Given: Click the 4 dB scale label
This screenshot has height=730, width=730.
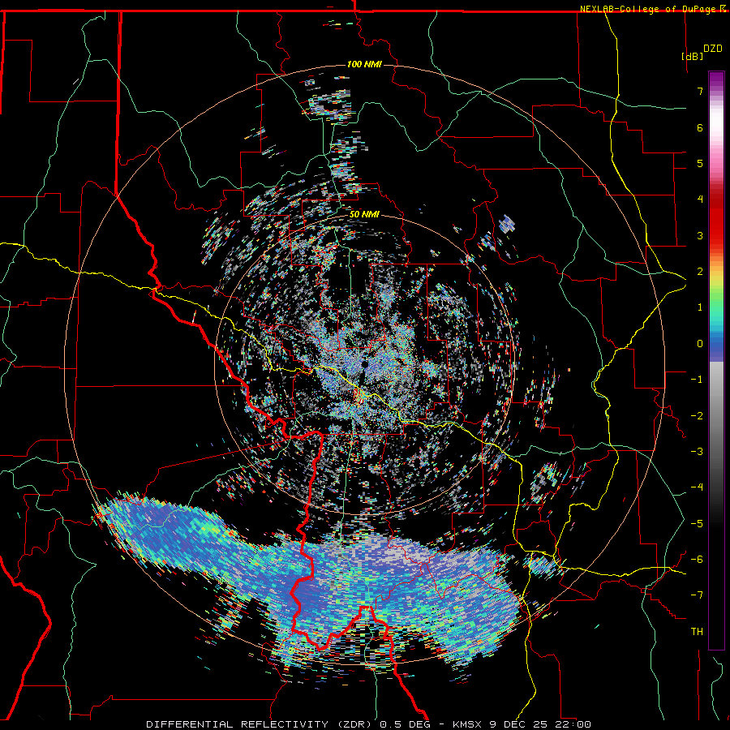Looking at the screenshot, I should (x=700, y=200).
